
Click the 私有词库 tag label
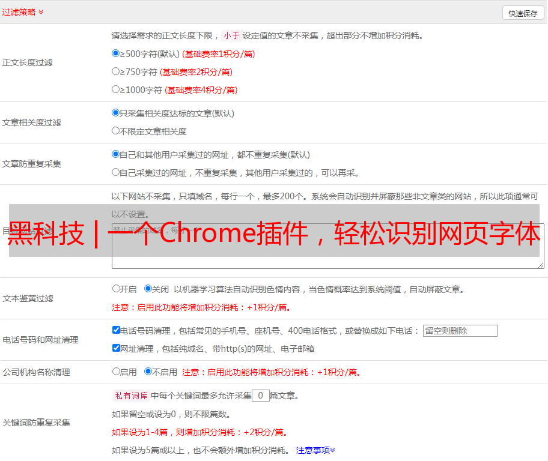131,396
